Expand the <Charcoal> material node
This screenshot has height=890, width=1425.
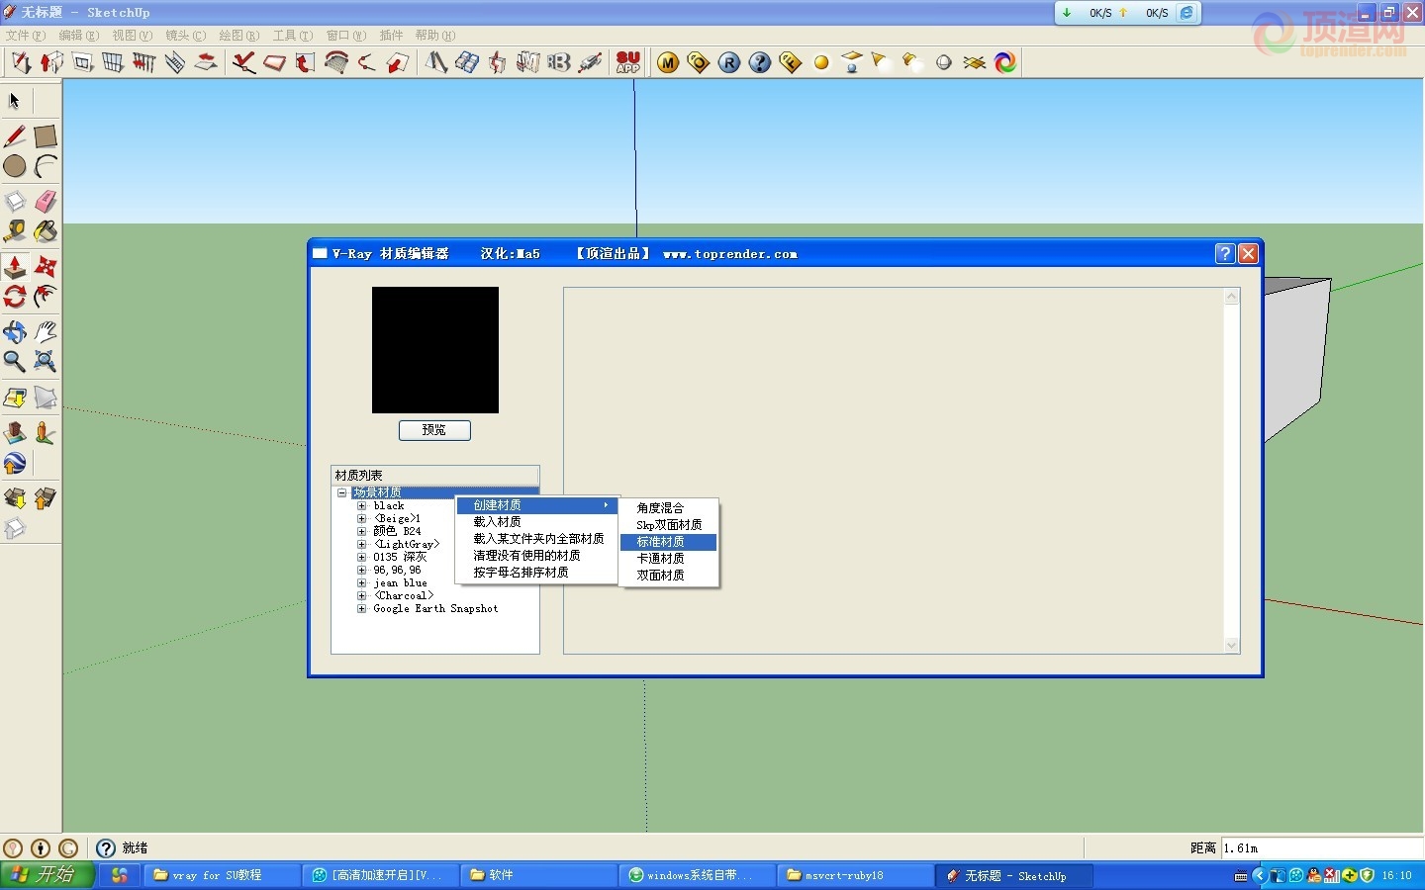[x=361, y=595]
